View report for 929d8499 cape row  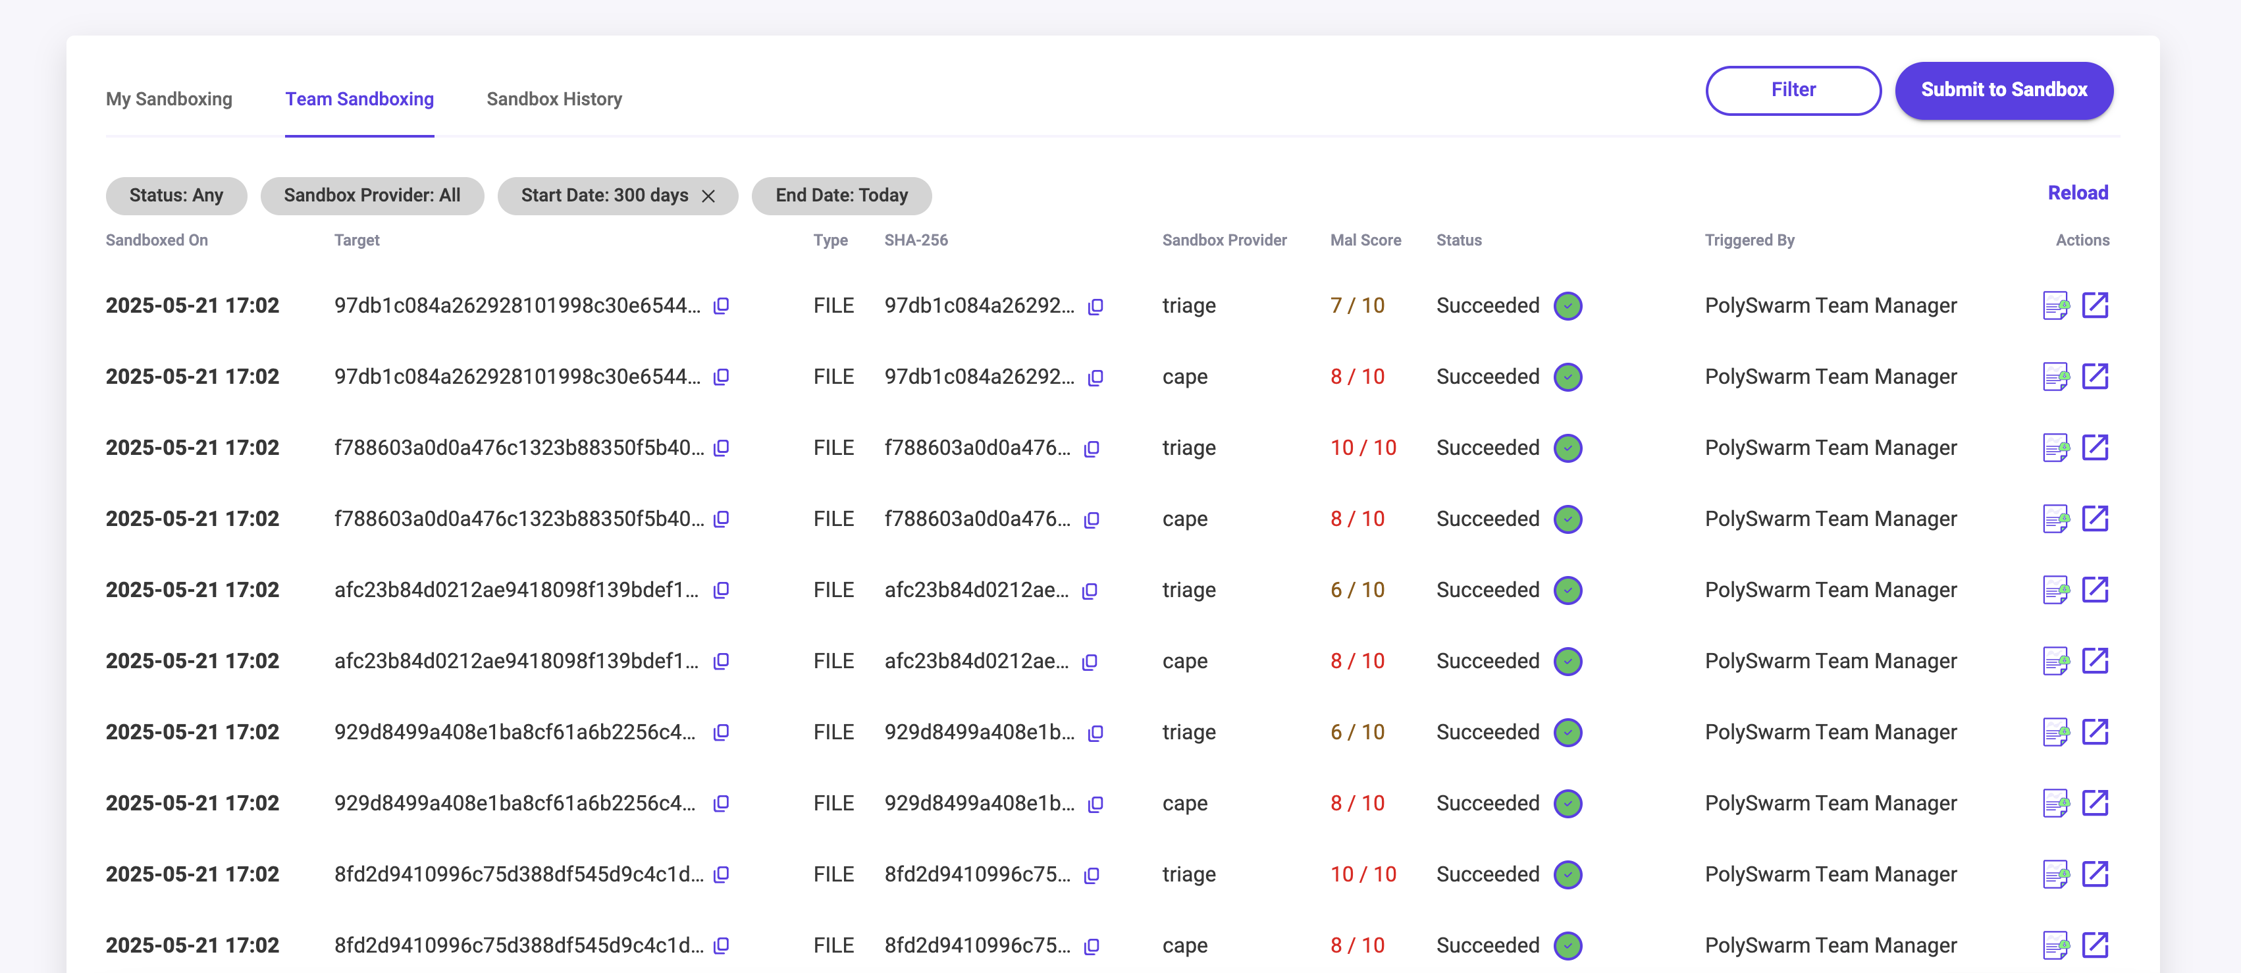pos(2055,803)
